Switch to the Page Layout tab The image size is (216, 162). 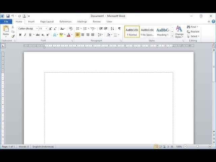pyautogui.click(x=47, y=22)
